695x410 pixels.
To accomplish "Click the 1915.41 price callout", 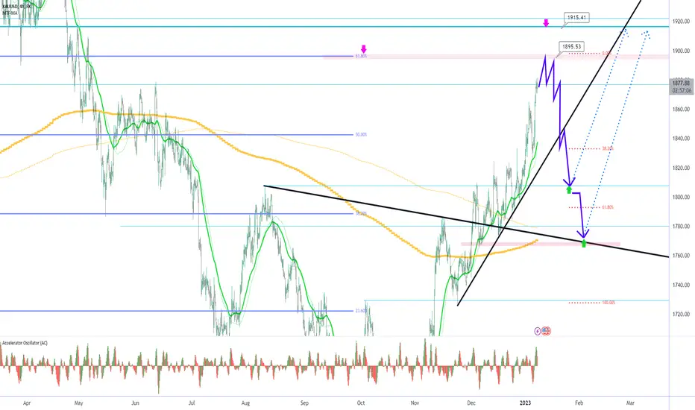I will 576,18.
